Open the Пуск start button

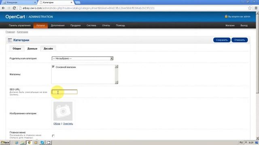tap(5, 143)
